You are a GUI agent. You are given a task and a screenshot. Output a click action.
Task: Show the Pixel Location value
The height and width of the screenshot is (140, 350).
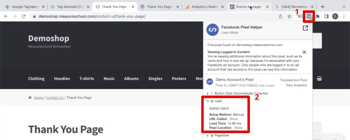pos(238,128)
